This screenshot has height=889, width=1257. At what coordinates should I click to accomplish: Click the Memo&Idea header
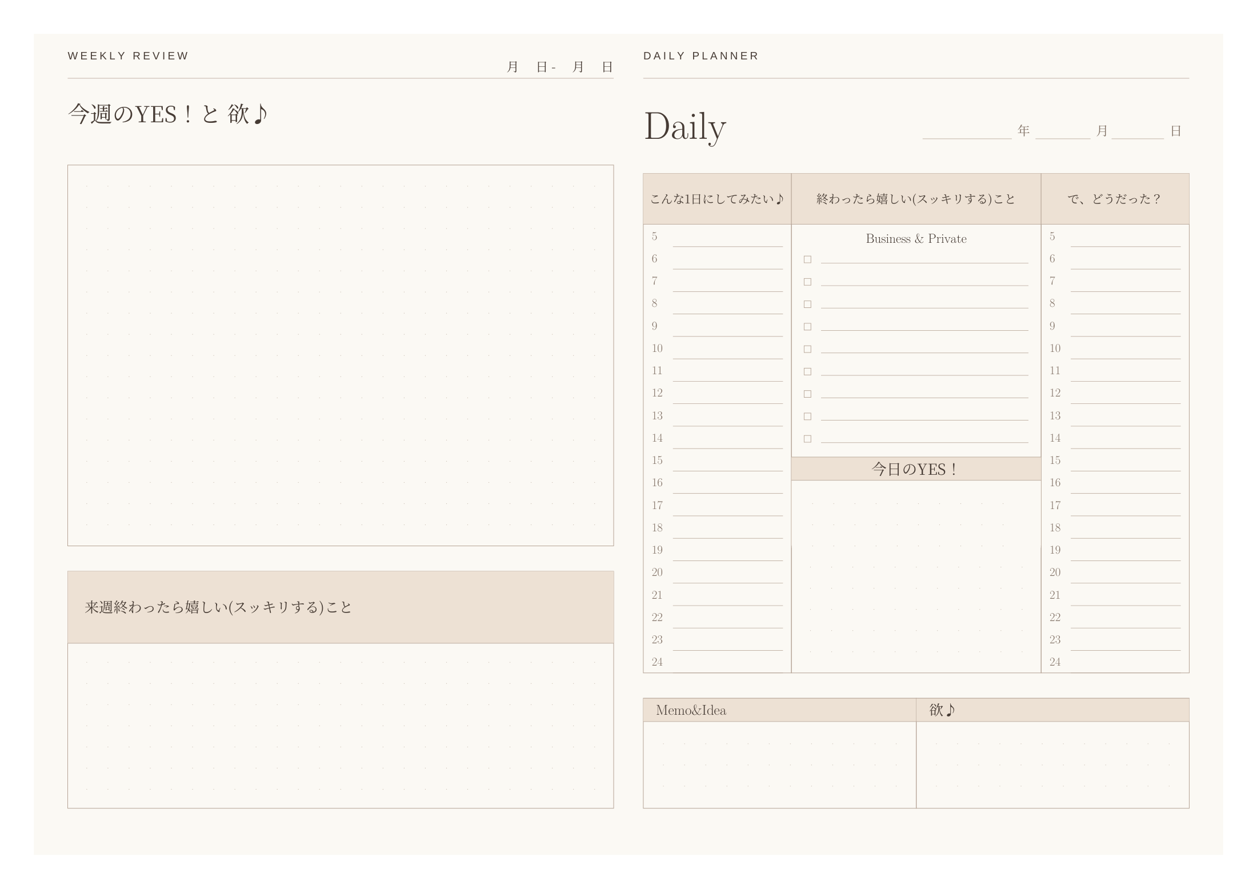click(x=779, y=710)
